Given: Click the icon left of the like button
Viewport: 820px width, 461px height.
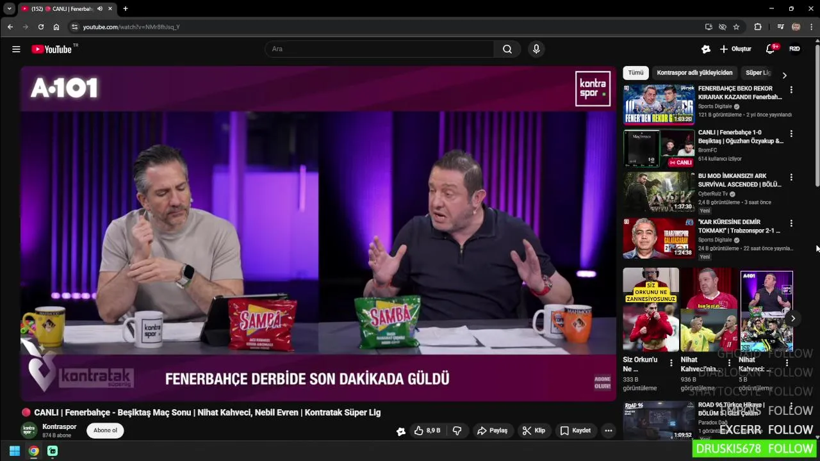Looking at the screenshot, I should (x=401, y=432).
